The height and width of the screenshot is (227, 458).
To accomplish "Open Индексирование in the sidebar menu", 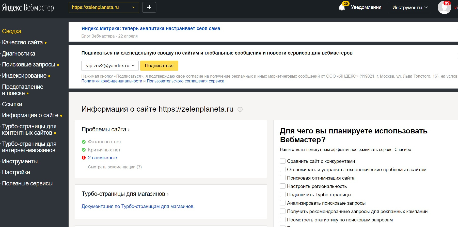I will pyautogui.click(x=24, y=76).
